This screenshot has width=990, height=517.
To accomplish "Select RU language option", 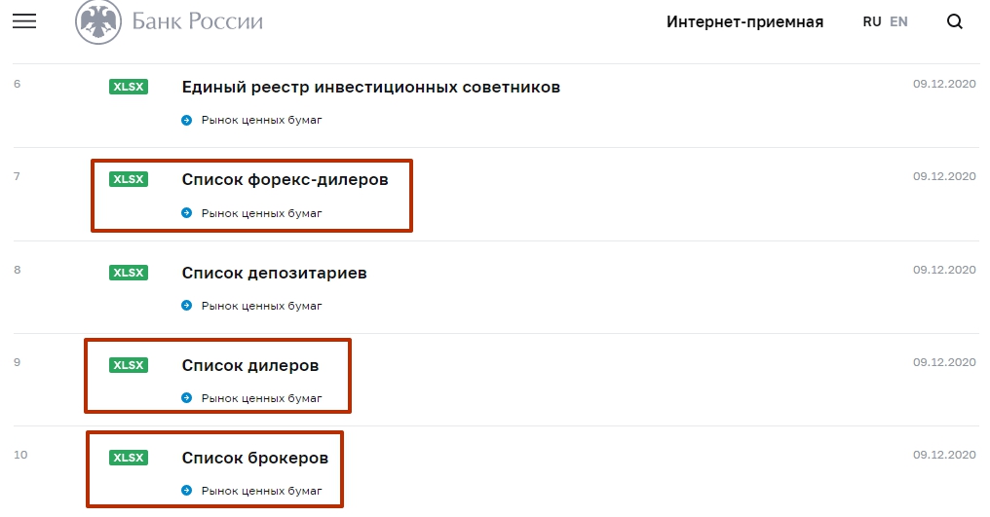I will tap(872, 21).
